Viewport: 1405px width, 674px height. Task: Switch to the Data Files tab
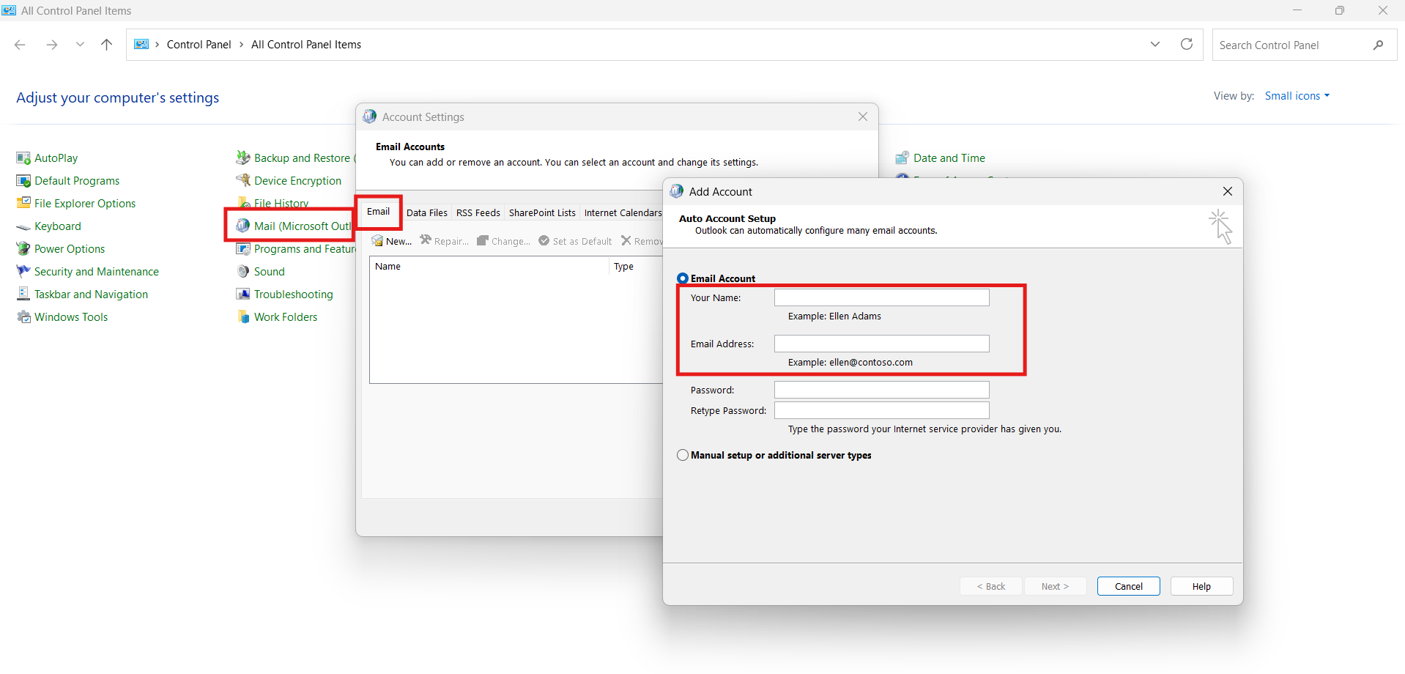click(426, 212)
